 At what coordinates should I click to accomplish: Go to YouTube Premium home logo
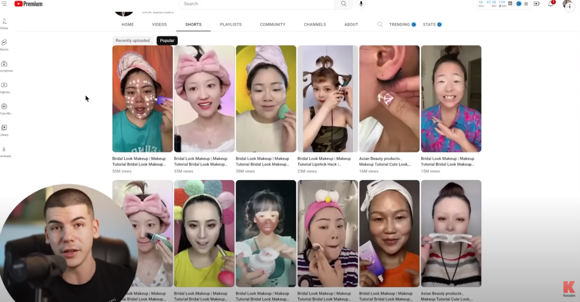pyautogui.click(x=29, y=4)
